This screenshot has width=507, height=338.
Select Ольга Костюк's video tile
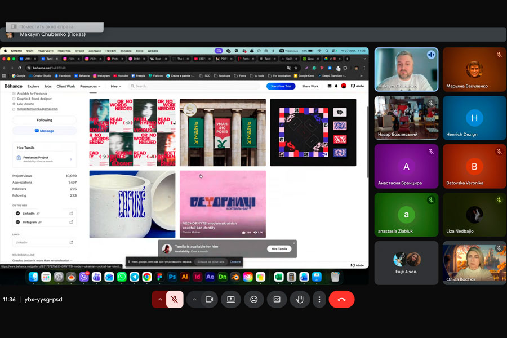point(474,263)
